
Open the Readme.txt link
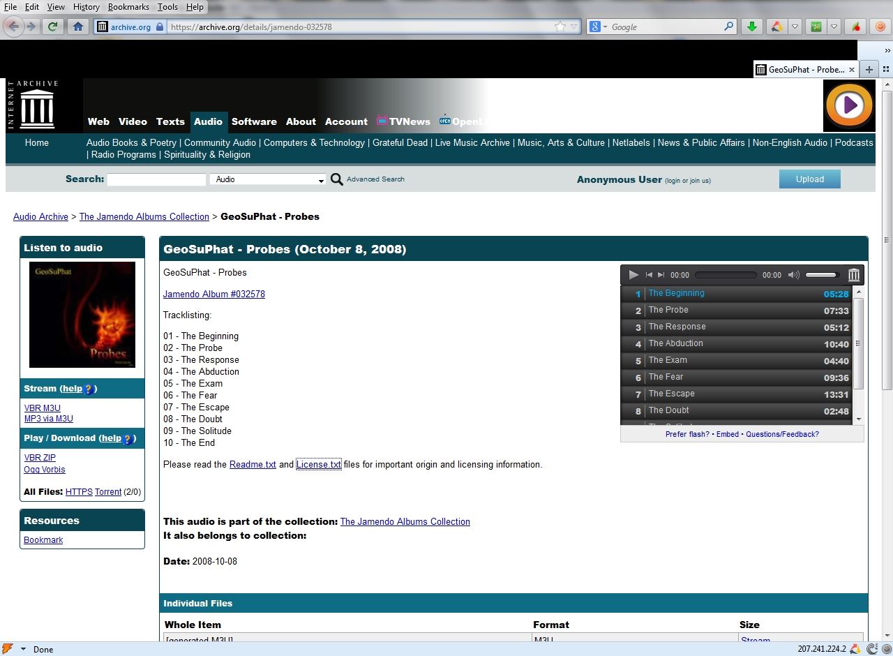click(x=253, y=465)
